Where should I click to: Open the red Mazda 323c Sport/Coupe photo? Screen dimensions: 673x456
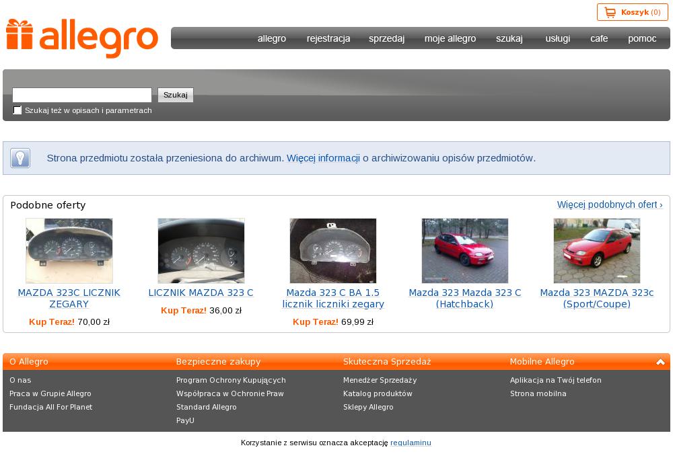(x=596, y=250)
